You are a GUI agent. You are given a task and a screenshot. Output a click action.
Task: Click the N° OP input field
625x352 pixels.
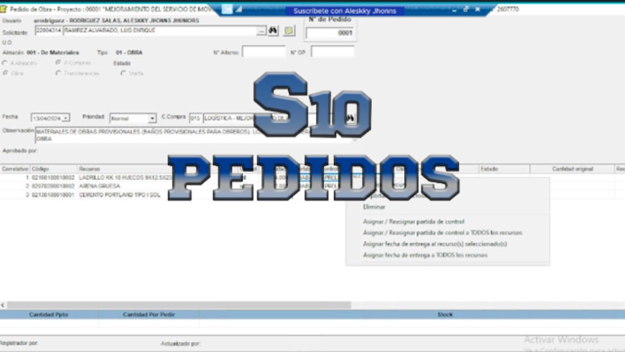click(x=333, y=52)
